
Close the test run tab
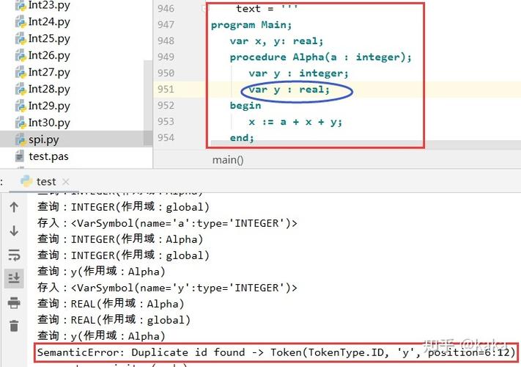(x=66, y=182)
